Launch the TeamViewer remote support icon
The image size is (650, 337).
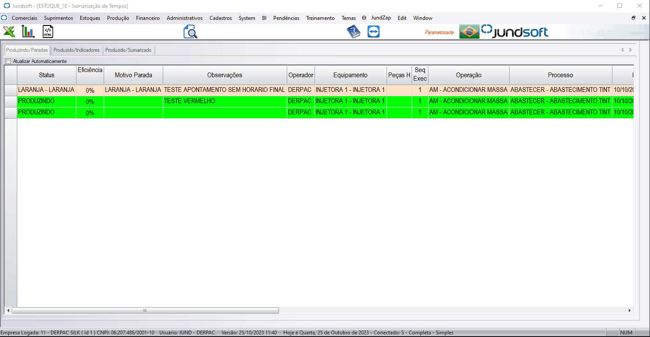374,31
